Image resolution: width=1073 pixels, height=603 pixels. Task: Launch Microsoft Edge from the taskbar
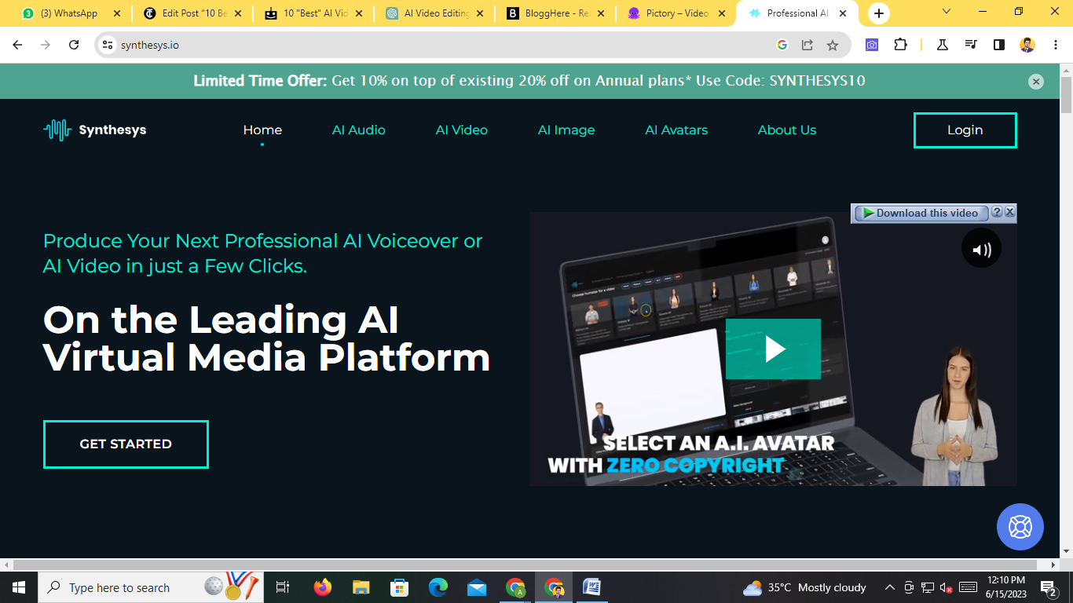pyautogui.click(x=438, y=587)
